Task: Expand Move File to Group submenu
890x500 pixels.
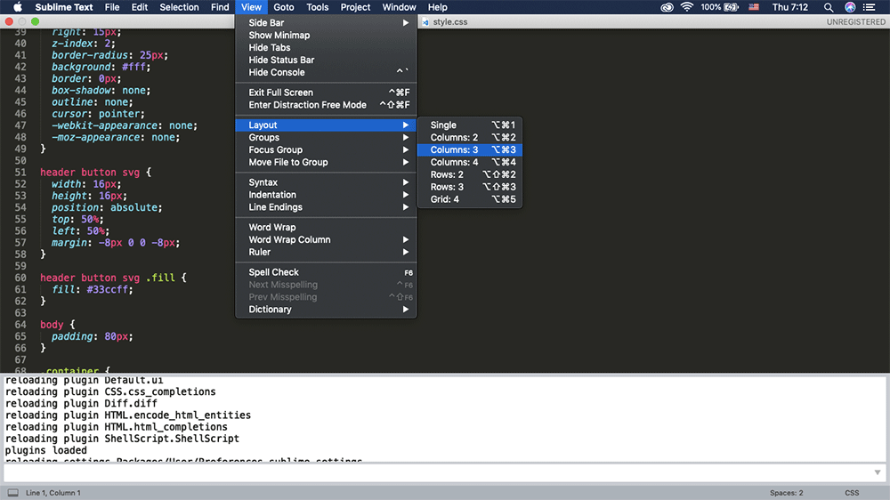Action: tap(326, 162)
